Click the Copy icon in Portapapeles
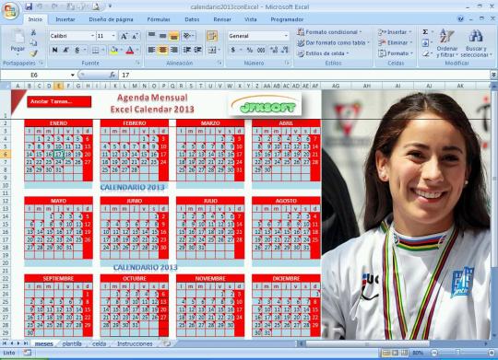This screenshot has height=360, width=498. tap(33, 42)
